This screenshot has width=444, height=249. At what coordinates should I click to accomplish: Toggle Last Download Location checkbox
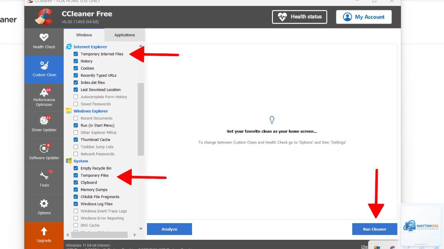tap(76, 90)
